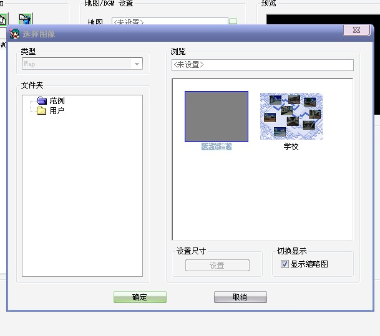Image resolution: width=380 pixels, height=336 pixels.
Task: Click the 确定 button
Action: point(140,297)
